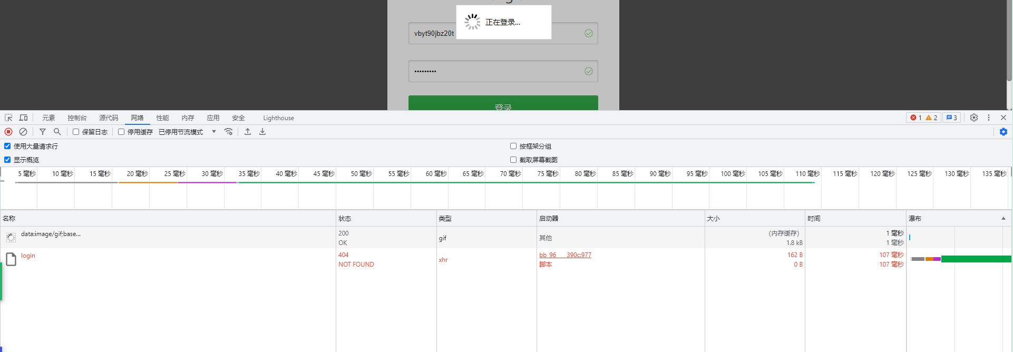Select the login request name
The image size is (1013, 352).
tap(28, 256)
